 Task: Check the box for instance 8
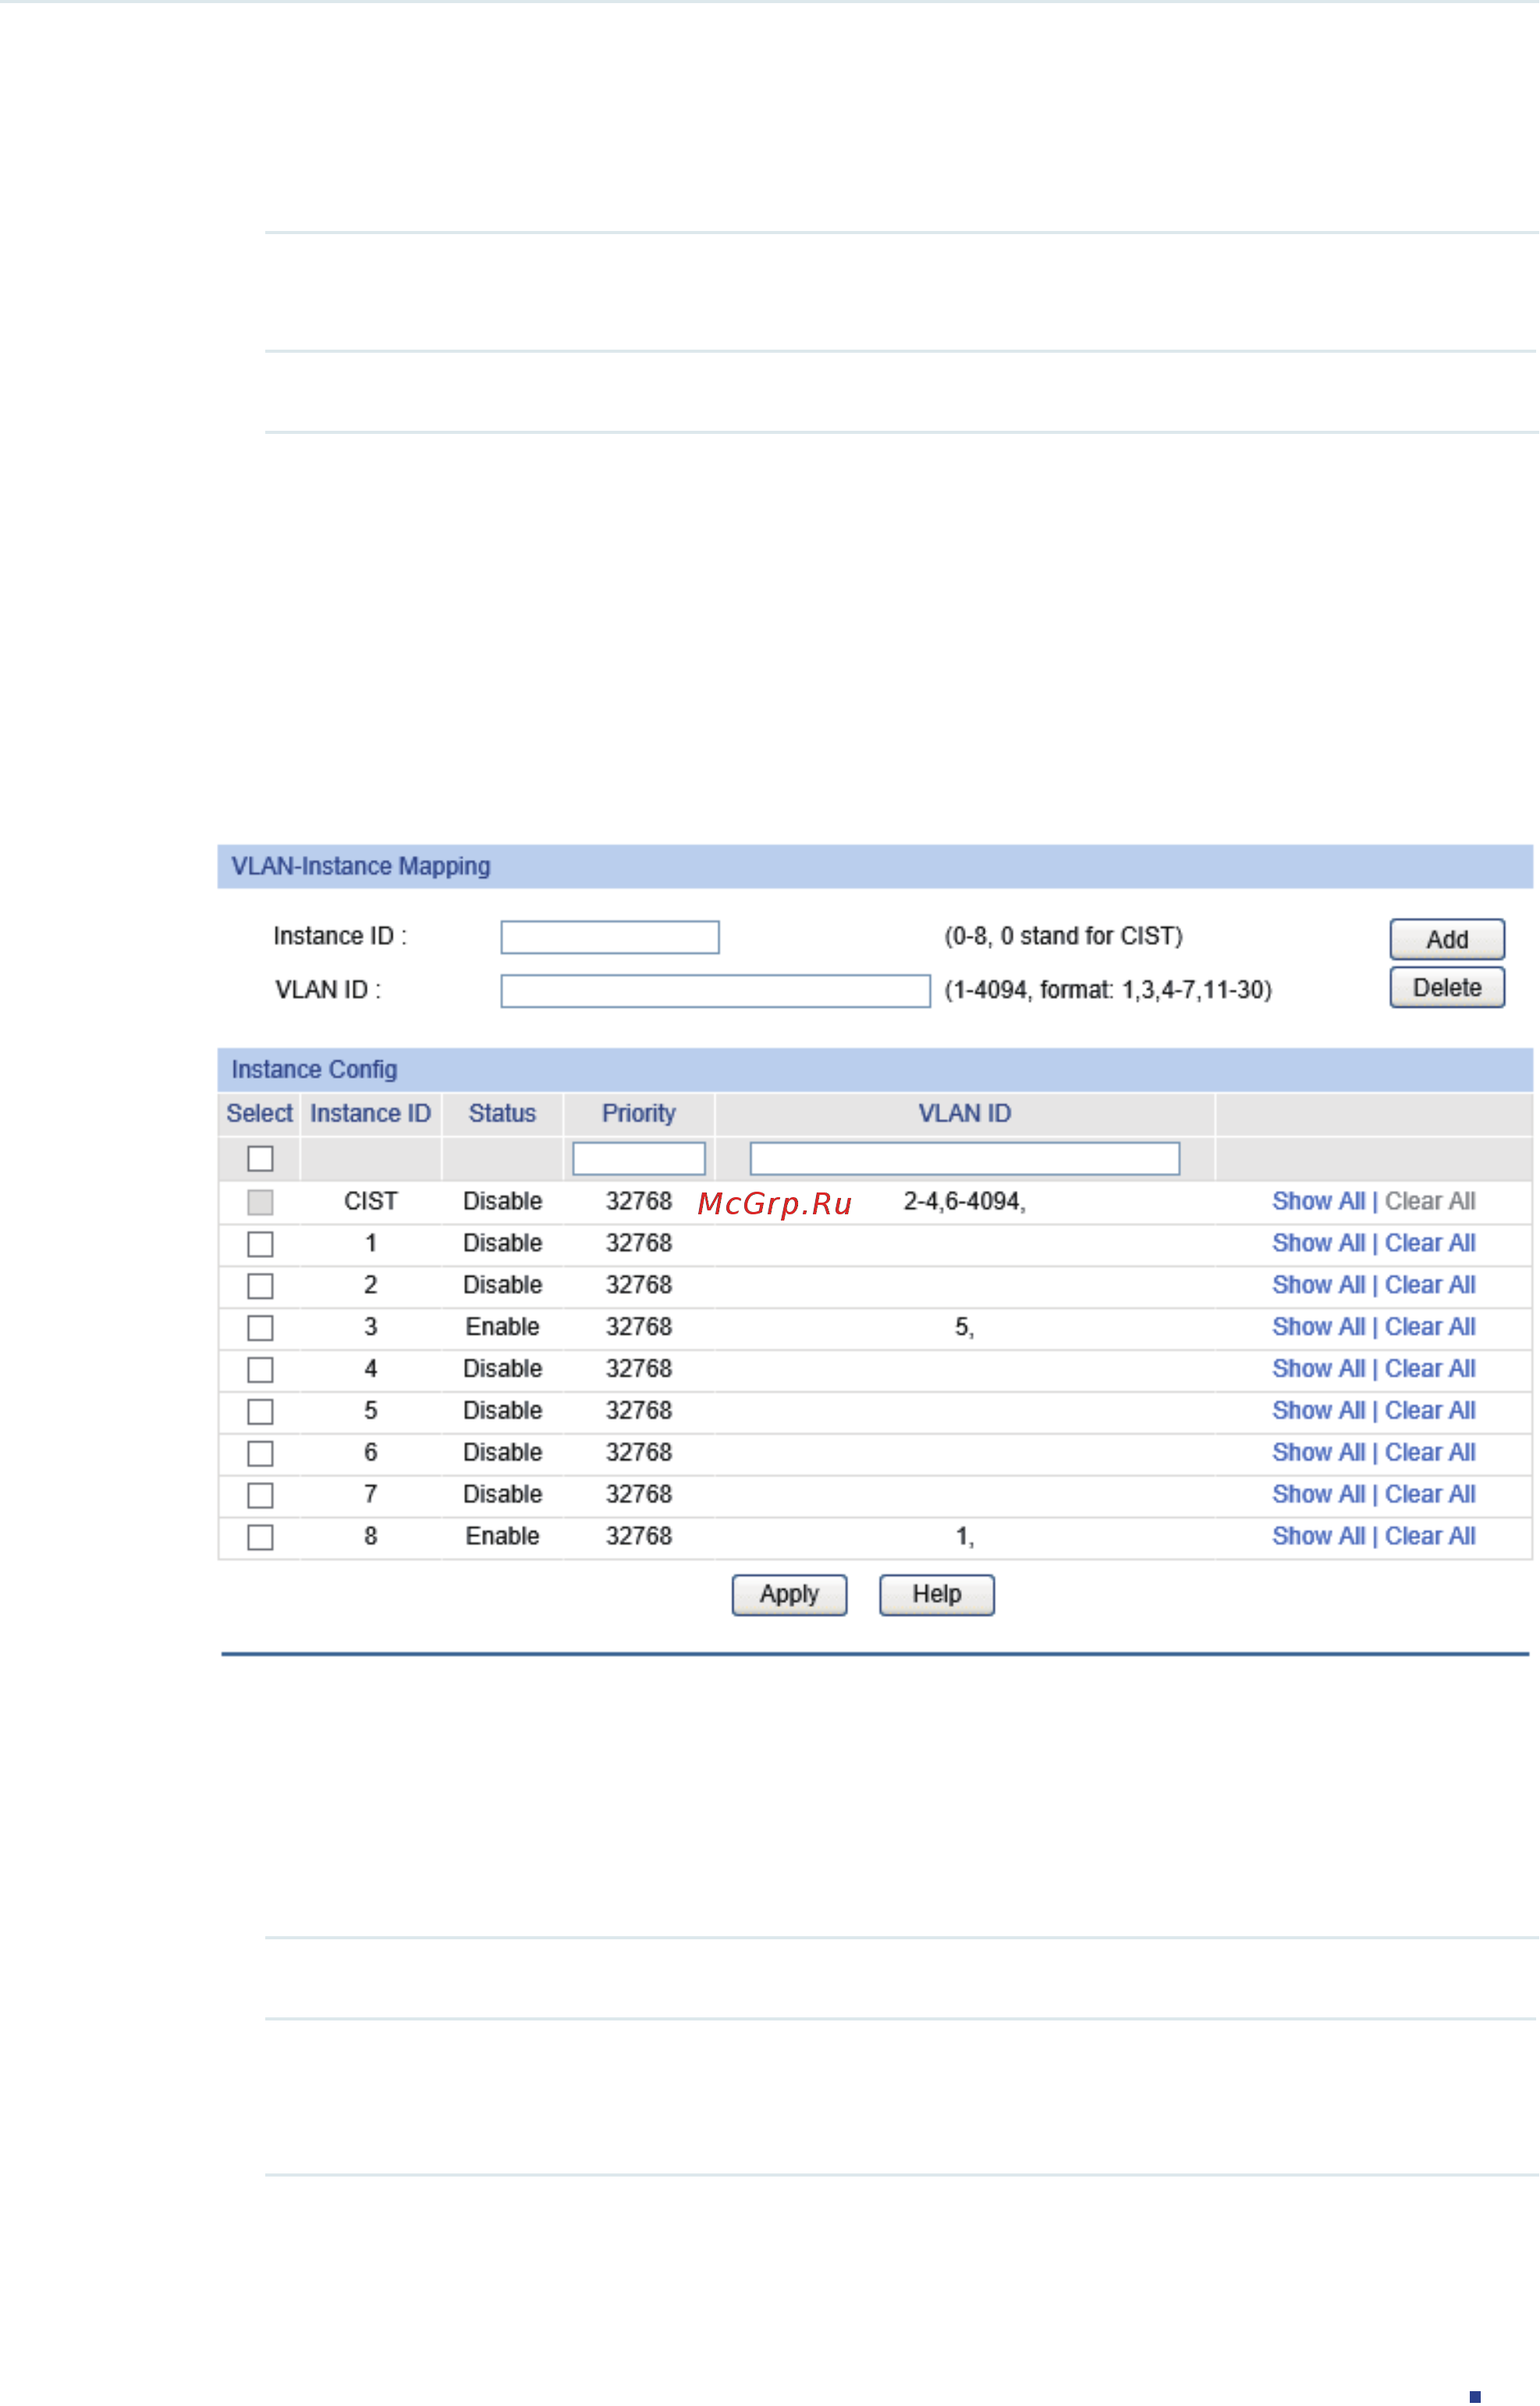(260, 1537)
